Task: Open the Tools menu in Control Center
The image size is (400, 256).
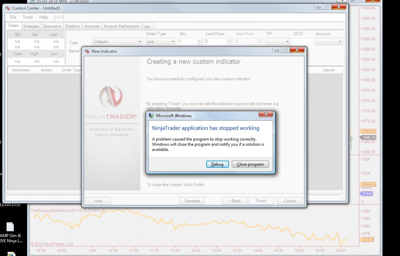Action: [x=28, y=17]
